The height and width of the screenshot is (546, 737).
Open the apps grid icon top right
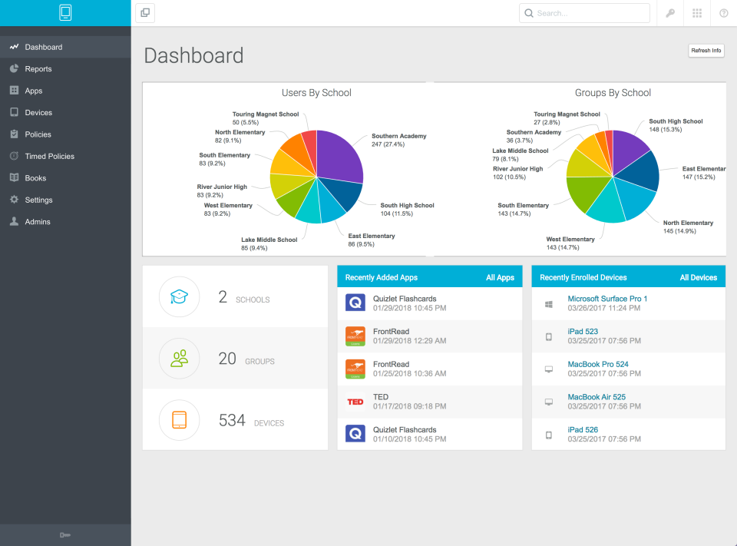(696, 13)
